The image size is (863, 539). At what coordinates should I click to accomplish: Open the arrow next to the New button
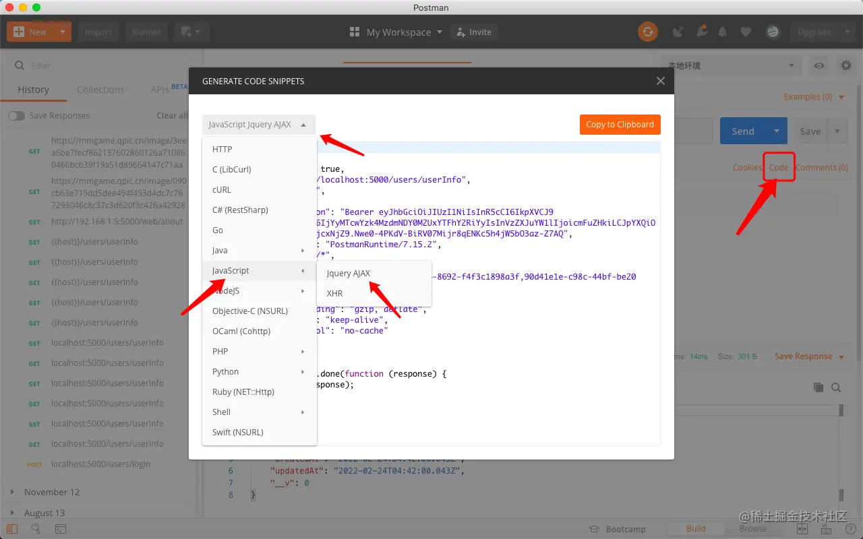coord(62,32)
